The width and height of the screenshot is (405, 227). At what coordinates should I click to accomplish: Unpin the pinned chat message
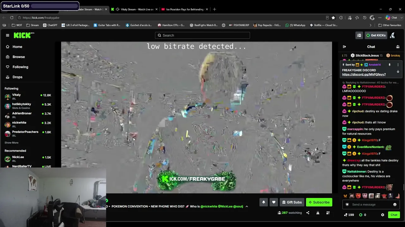(x=389, y=65)
